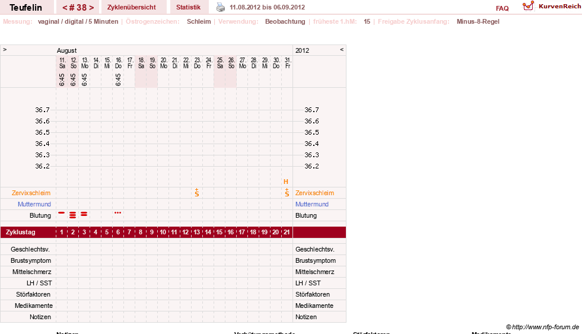Click the KurvenReich crown logo
The height and width of the screenshot is (334, 582).
(528, 6)
